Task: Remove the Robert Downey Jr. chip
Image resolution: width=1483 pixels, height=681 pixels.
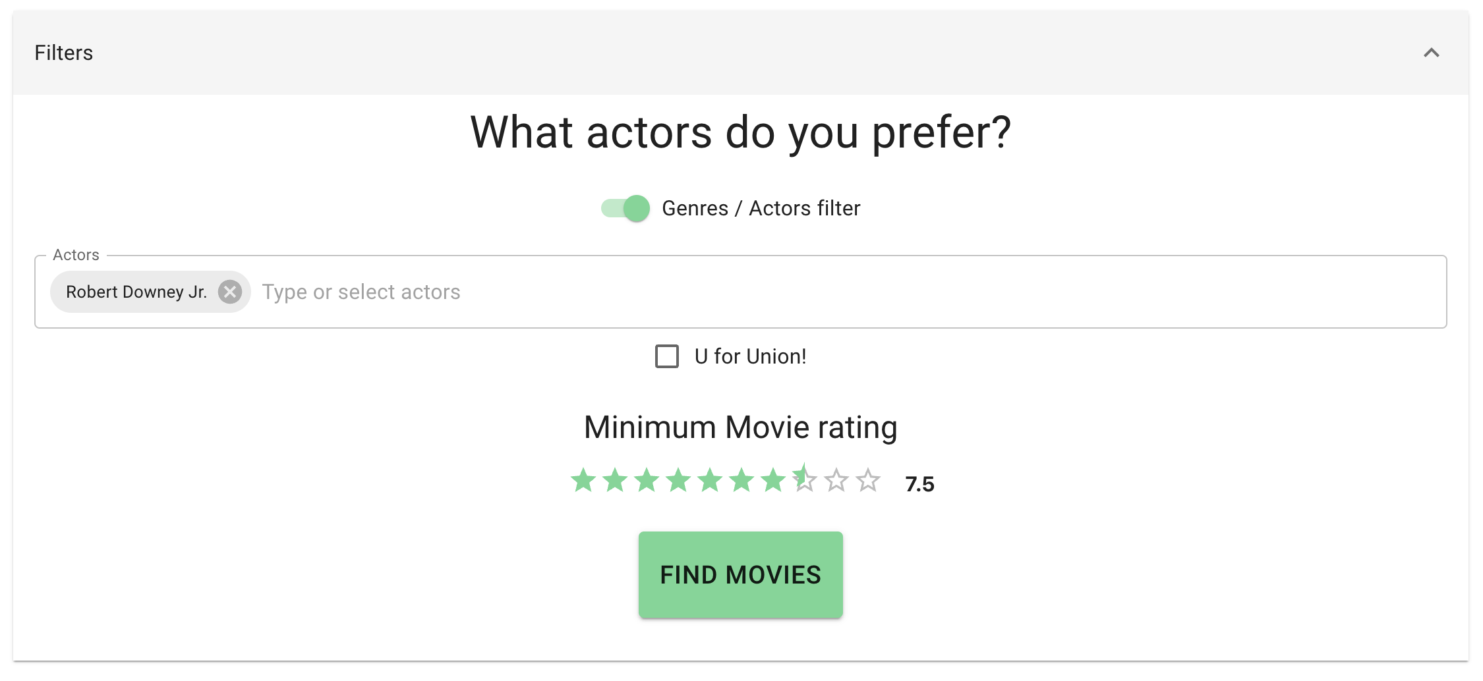Action: (230, 291)
